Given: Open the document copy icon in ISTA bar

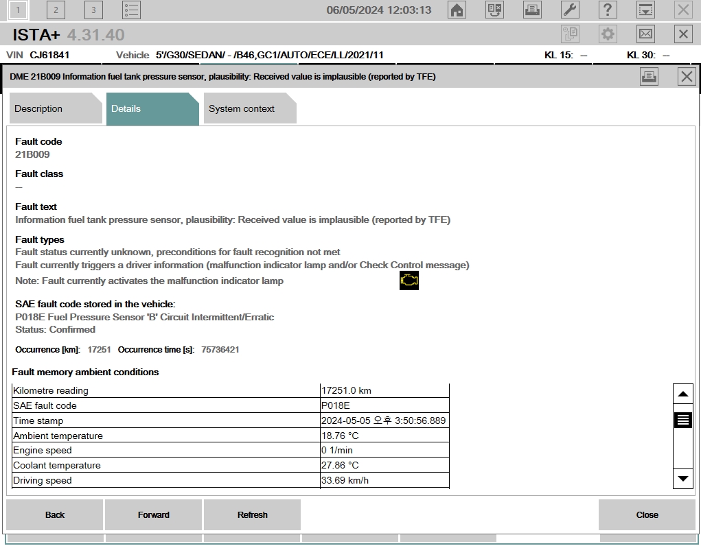Looking at the screenshot, I should click(570, 34).
